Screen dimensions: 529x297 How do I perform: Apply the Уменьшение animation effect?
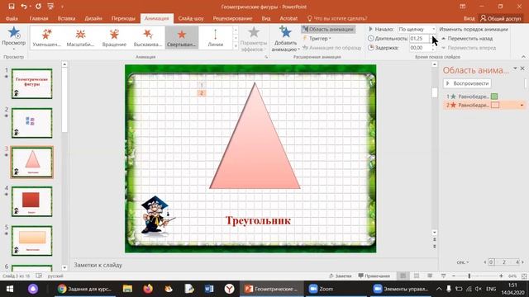(x=46, y=37)
